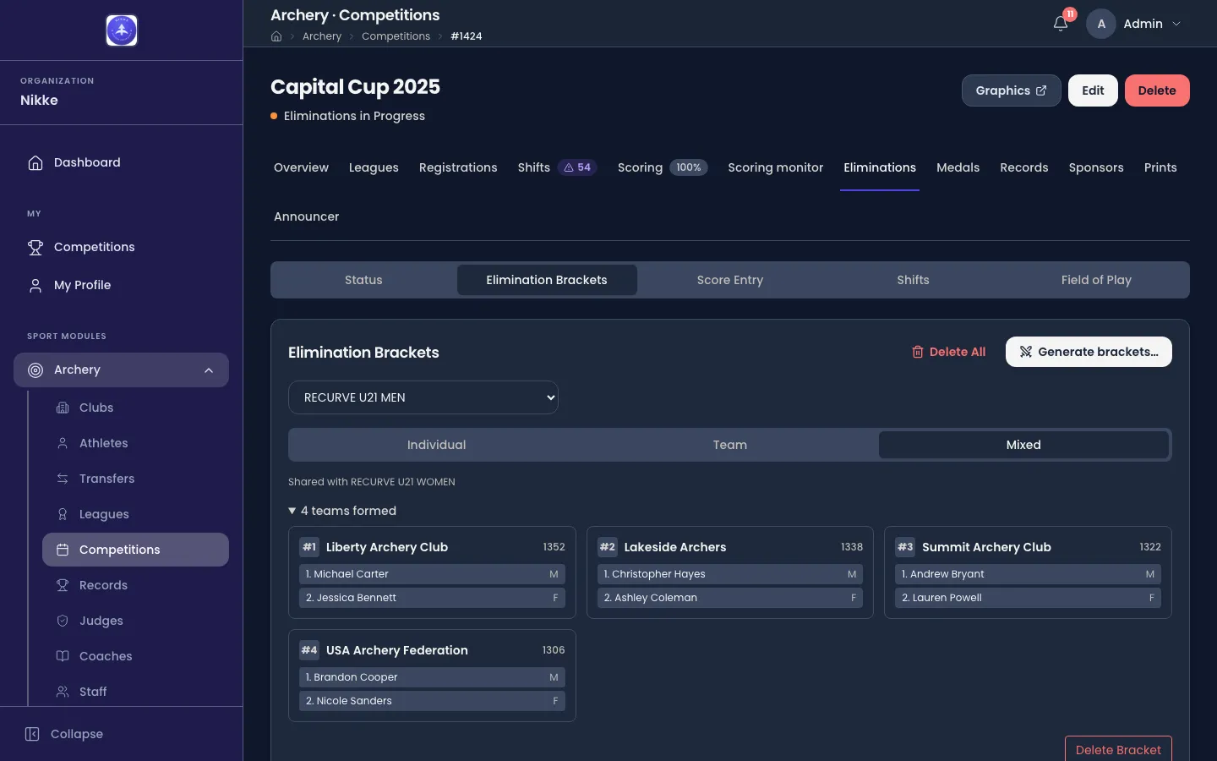This screenshot has width=1217, height=761.
Task: Select athlete Ashley Coleman row
Action: (730, 598)
